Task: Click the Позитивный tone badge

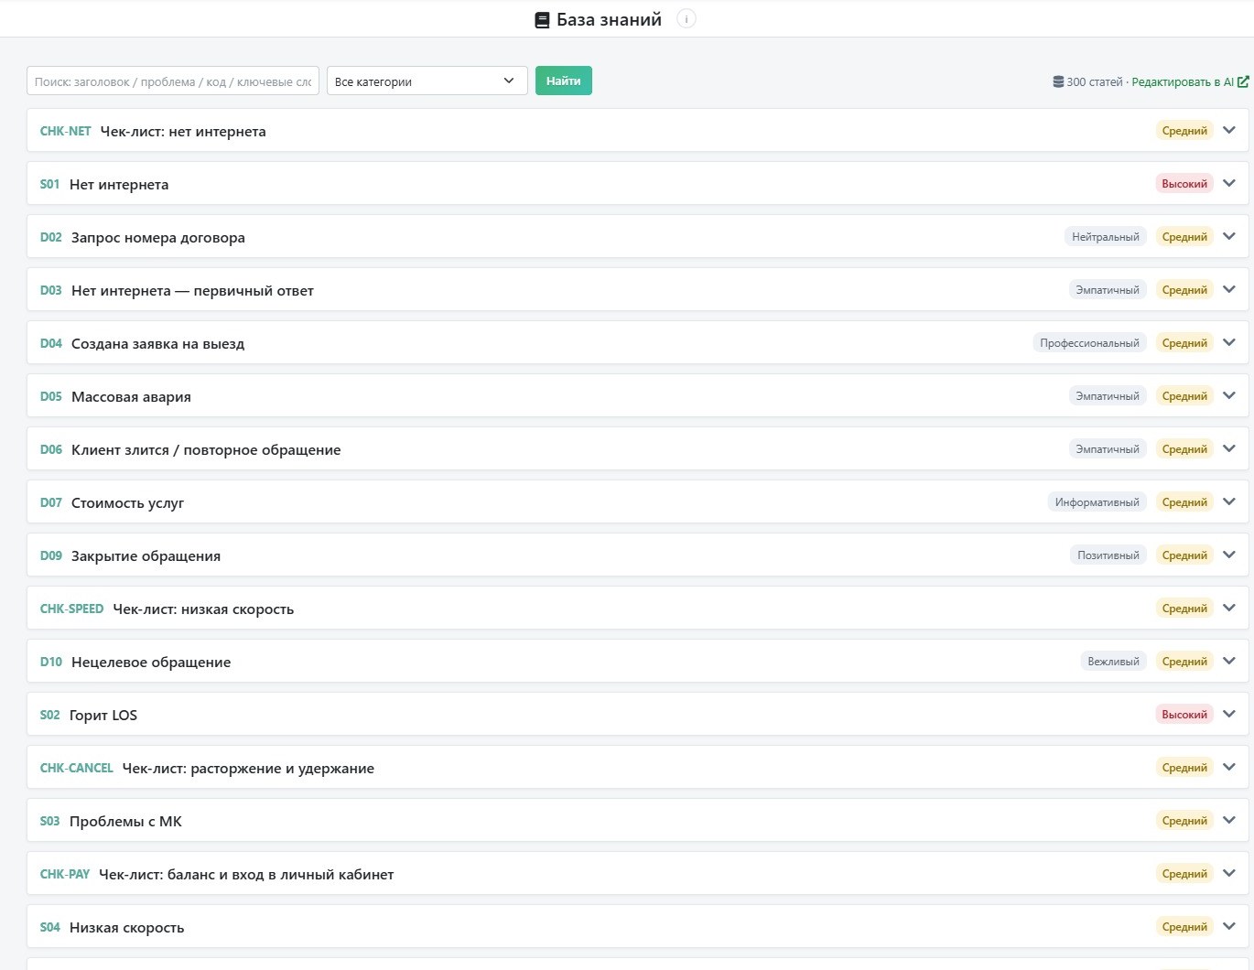Action: click(1108, 555)
